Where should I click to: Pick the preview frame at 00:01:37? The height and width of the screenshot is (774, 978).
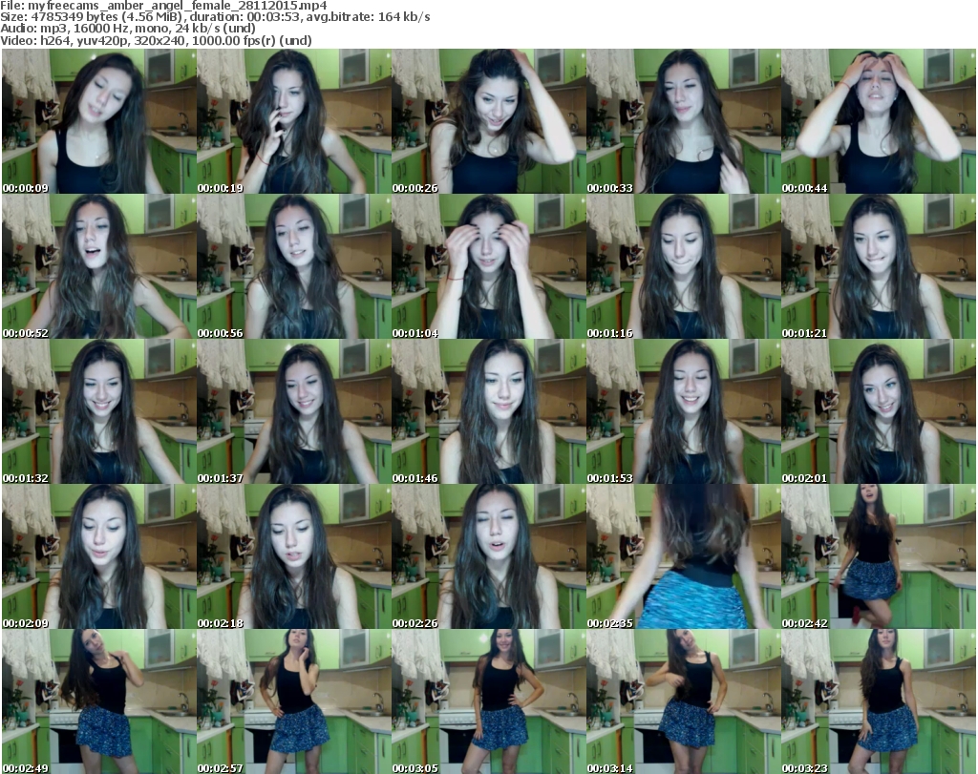(x=294, y=411)
